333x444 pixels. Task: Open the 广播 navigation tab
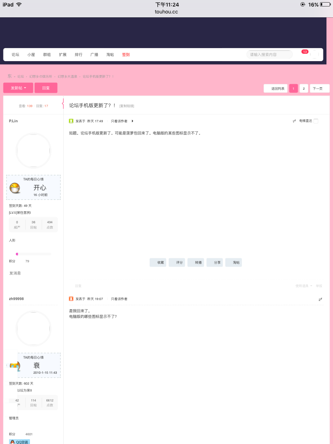pyautogui.click(x=94, y=55)
